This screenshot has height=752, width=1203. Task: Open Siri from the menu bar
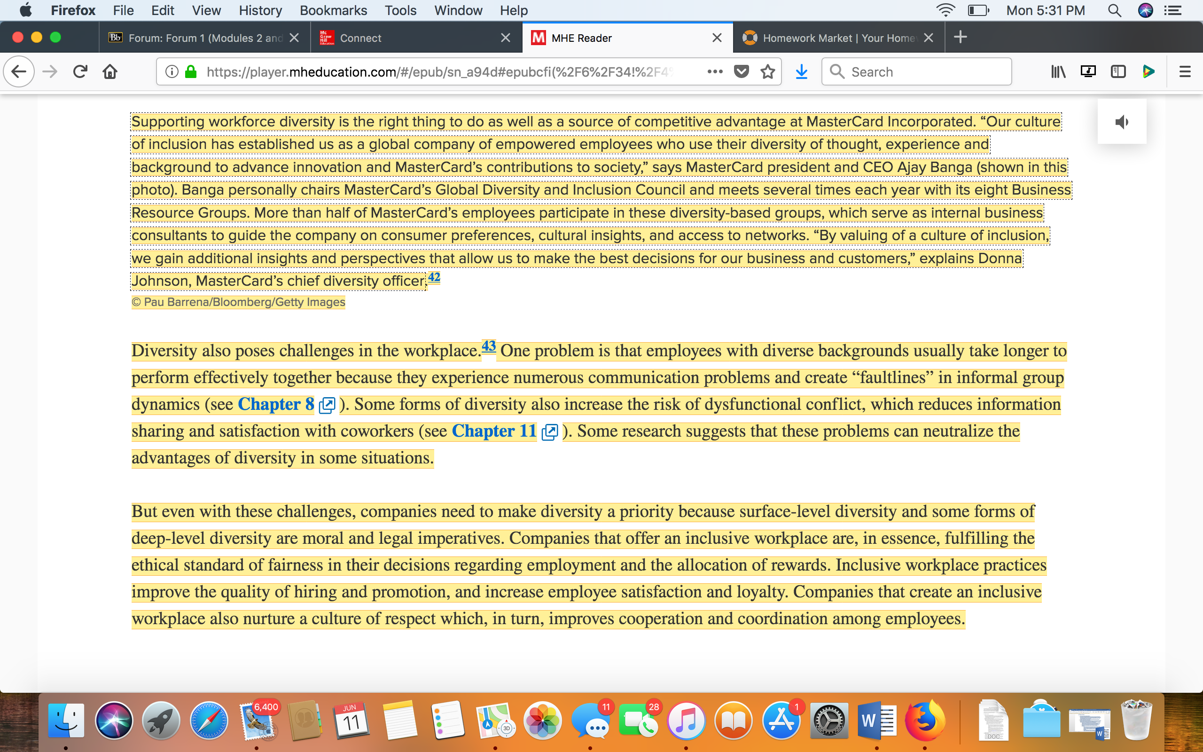[x=1145, y=10]
